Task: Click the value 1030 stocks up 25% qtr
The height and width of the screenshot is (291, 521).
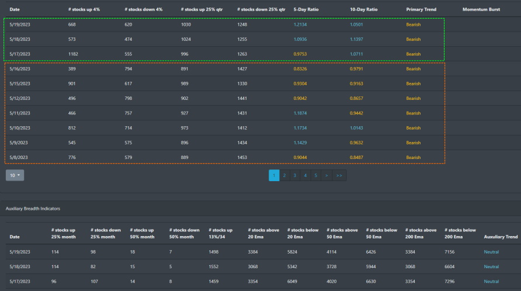Action: (x=186, y=25)
